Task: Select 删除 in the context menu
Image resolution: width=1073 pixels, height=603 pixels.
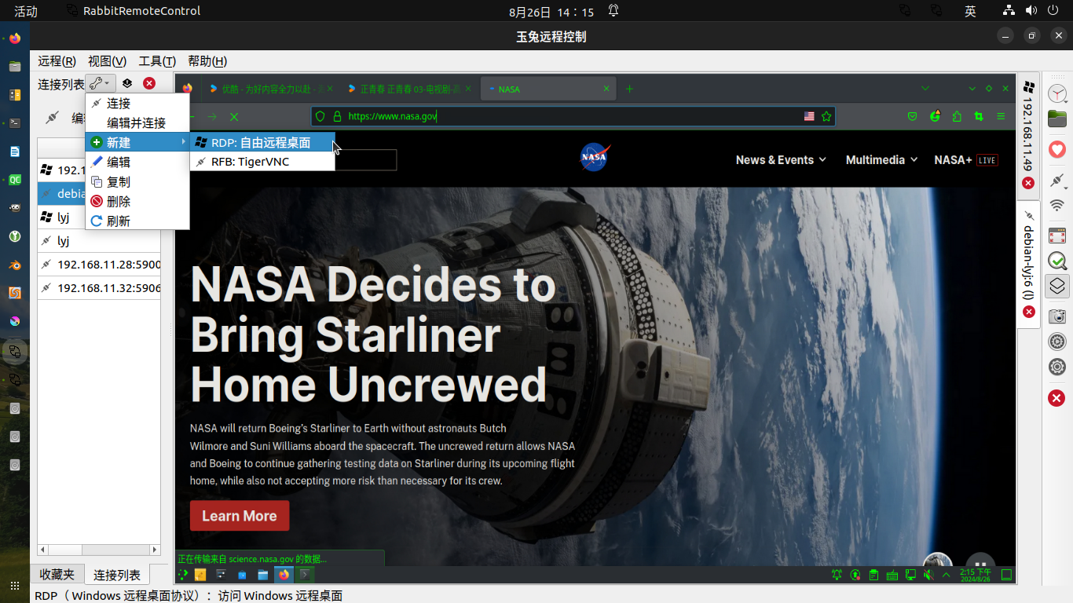Action: (119, 202)
